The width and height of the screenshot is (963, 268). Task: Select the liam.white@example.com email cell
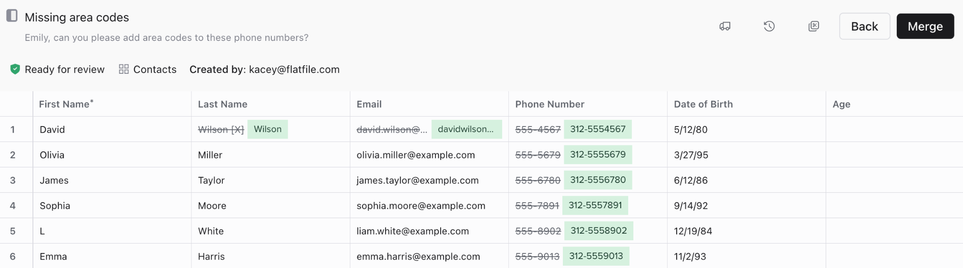click(412, 231)
